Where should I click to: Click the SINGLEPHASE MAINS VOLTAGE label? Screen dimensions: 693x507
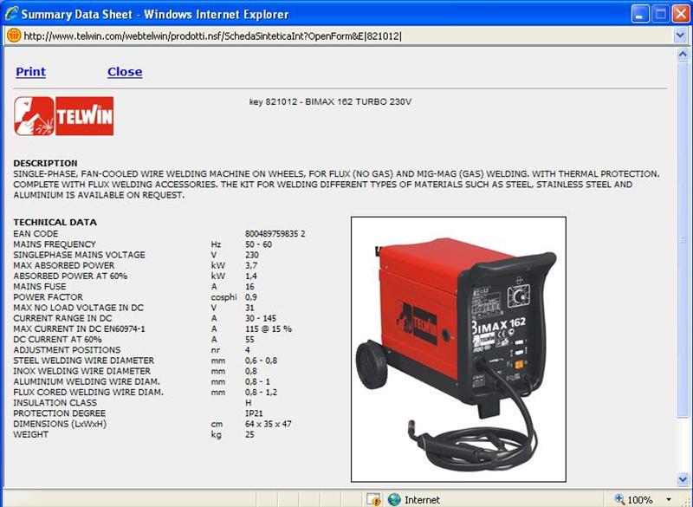[x=79, y=255]
